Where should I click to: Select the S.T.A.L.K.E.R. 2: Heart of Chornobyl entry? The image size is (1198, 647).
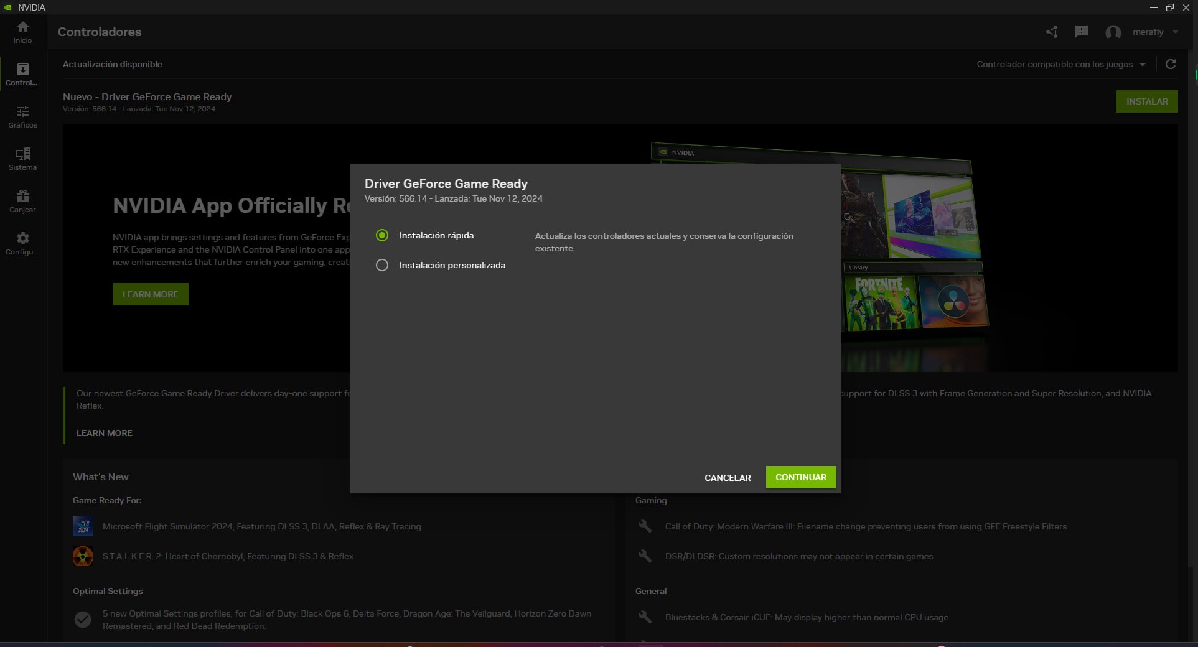(228, 556)
